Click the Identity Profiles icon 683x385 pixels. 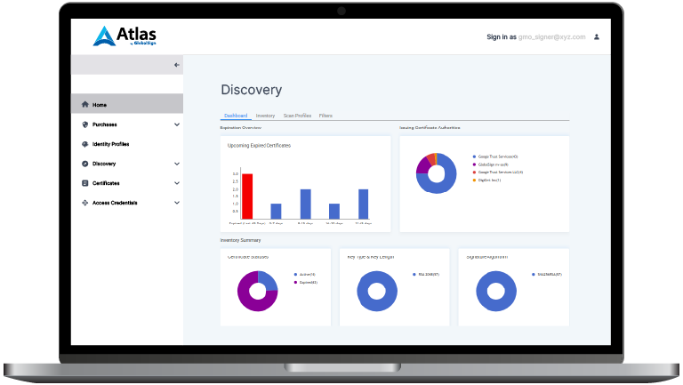[85, 144]
